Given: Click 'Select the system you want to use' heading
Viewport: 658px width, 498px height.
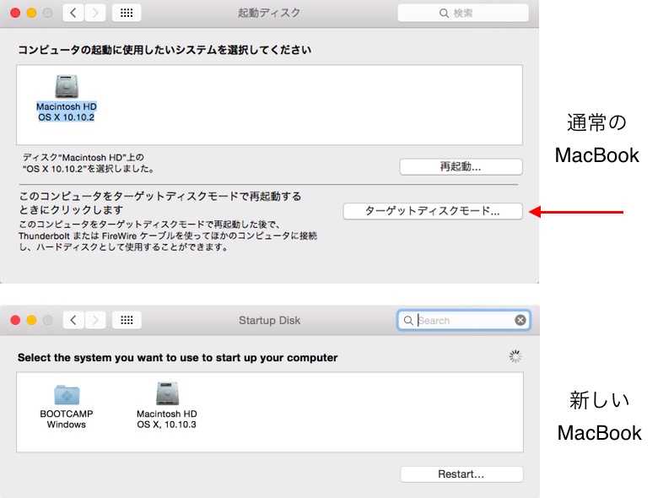Looking at the screenshot, I should tap(177, 358).
